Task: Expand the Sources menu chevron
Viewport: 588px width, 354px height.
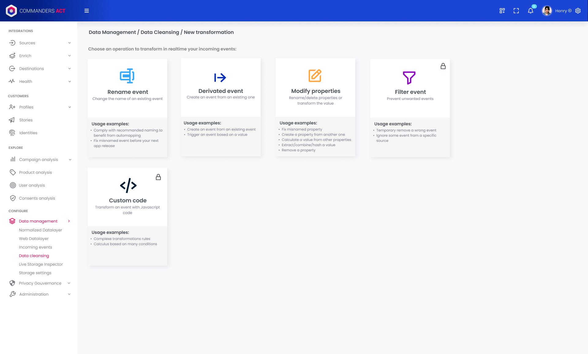Action: [x=70, y=43]
